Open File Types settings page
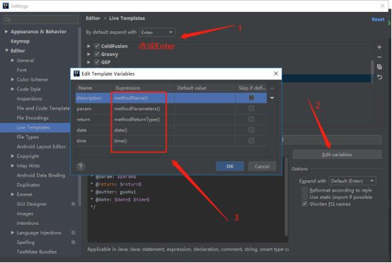This screenshot has height=263, width=392. [28, 137]
